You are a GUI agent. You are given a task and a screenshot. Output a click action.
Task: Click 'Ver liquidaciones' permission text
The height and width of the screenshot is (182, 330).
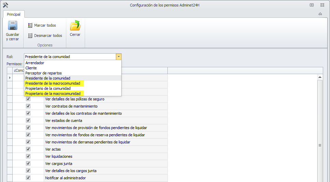(x=59, y=156)
